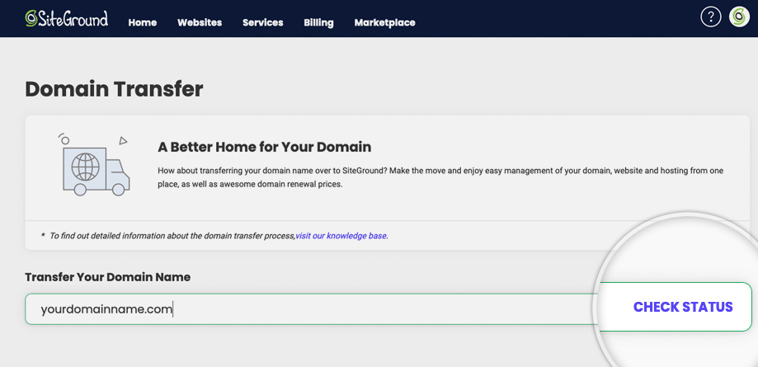Click the CHECK STATUS button
This screenshot has height=367, width=758.
click(x=683, y=307)
